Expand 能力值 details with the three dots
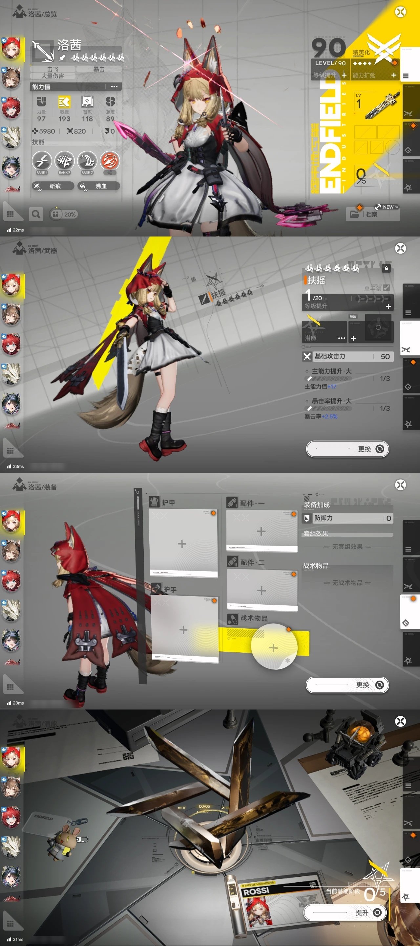This screenshot has width=420, height=946. point(114,87)
